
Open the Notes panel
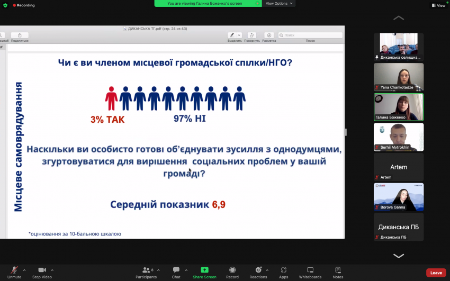tap(338, 273)
